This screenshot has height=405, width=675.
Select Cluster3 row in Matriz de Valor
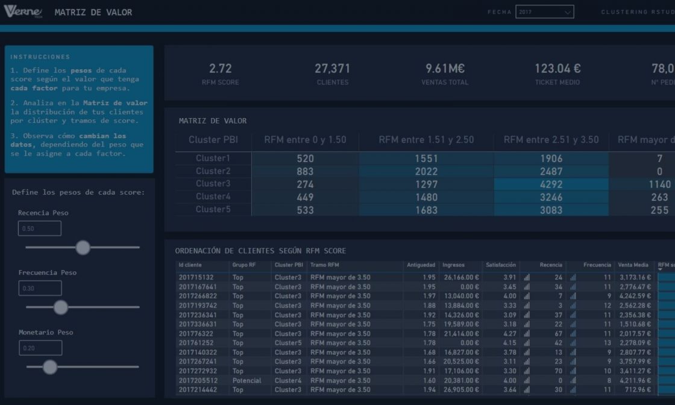pyautogui.click(x=213, y=184)
